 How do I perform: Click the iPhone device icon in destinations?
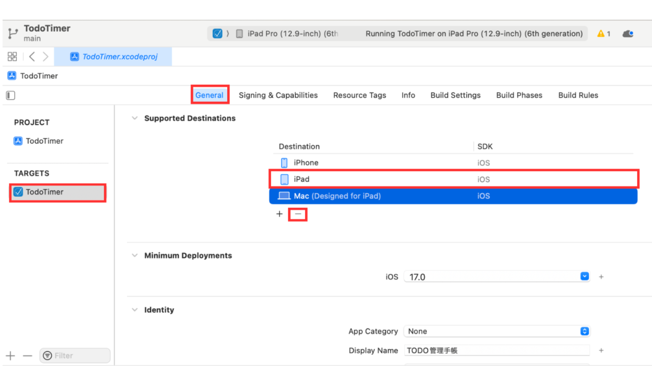tap(284, 163)
